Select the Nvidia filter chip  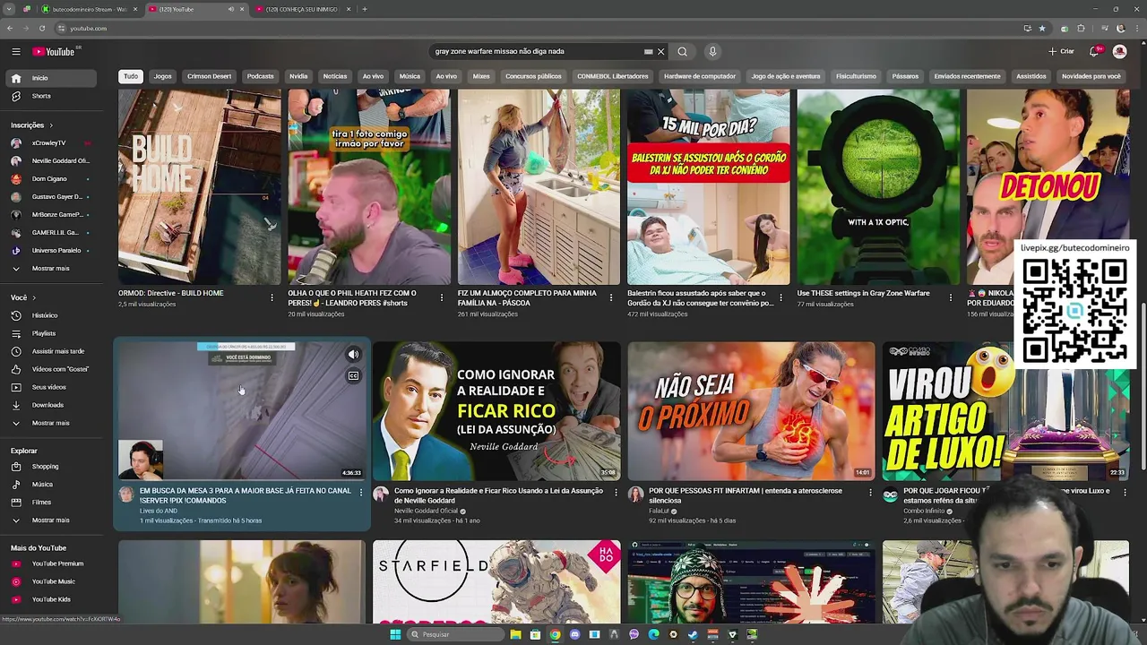coord(298,76)
